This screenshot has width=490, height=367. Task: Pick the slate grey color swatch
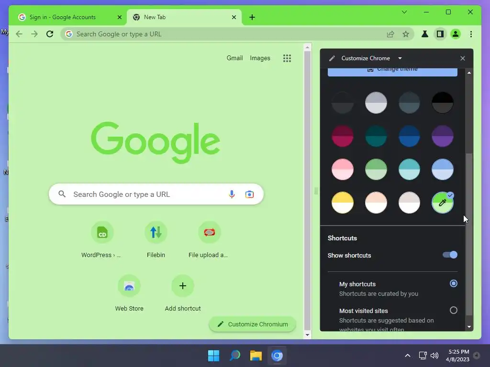click(409, 103)
